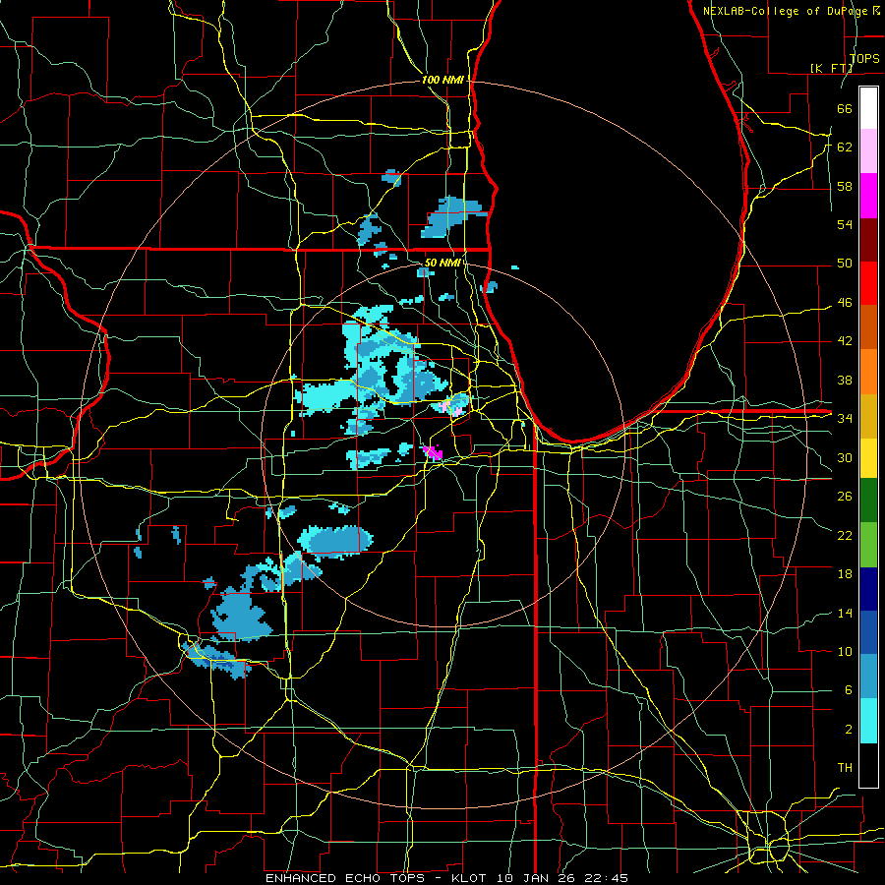
Task: Select the light green legend swatch
Action: click(x=868, y=545)
